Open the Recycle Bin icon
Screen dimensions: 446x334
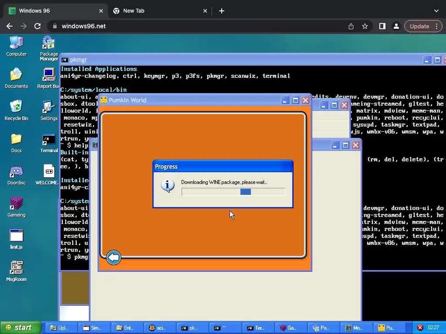coord(16,110)
